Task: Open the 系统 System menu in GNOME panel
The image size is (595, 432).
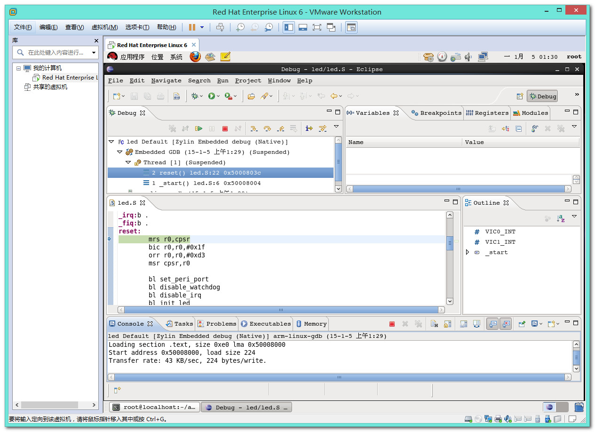Action: click(176, 57)
